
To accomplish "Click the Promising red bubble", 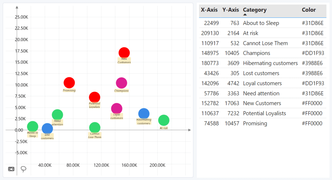I will [x=69, y=83].
